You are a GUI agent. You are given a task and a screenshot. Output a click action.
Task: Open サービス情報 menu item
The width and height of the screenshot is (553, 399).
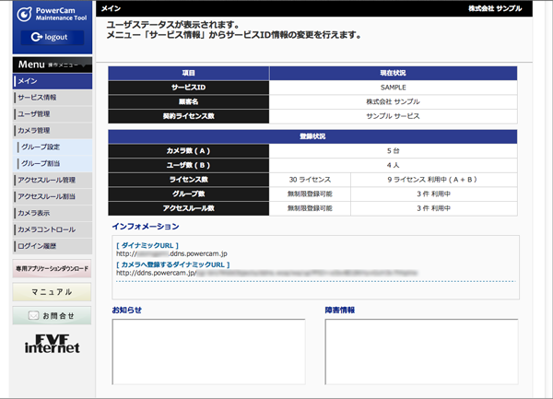coord(52,98)
